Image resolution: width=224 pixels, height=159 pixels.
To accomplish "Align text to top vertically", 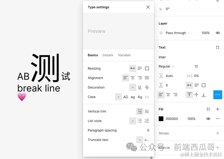I will click(189, 95).
